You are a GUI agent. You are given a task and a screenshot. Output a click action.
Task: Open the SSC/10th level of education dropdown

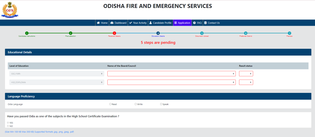coord(57,74)
